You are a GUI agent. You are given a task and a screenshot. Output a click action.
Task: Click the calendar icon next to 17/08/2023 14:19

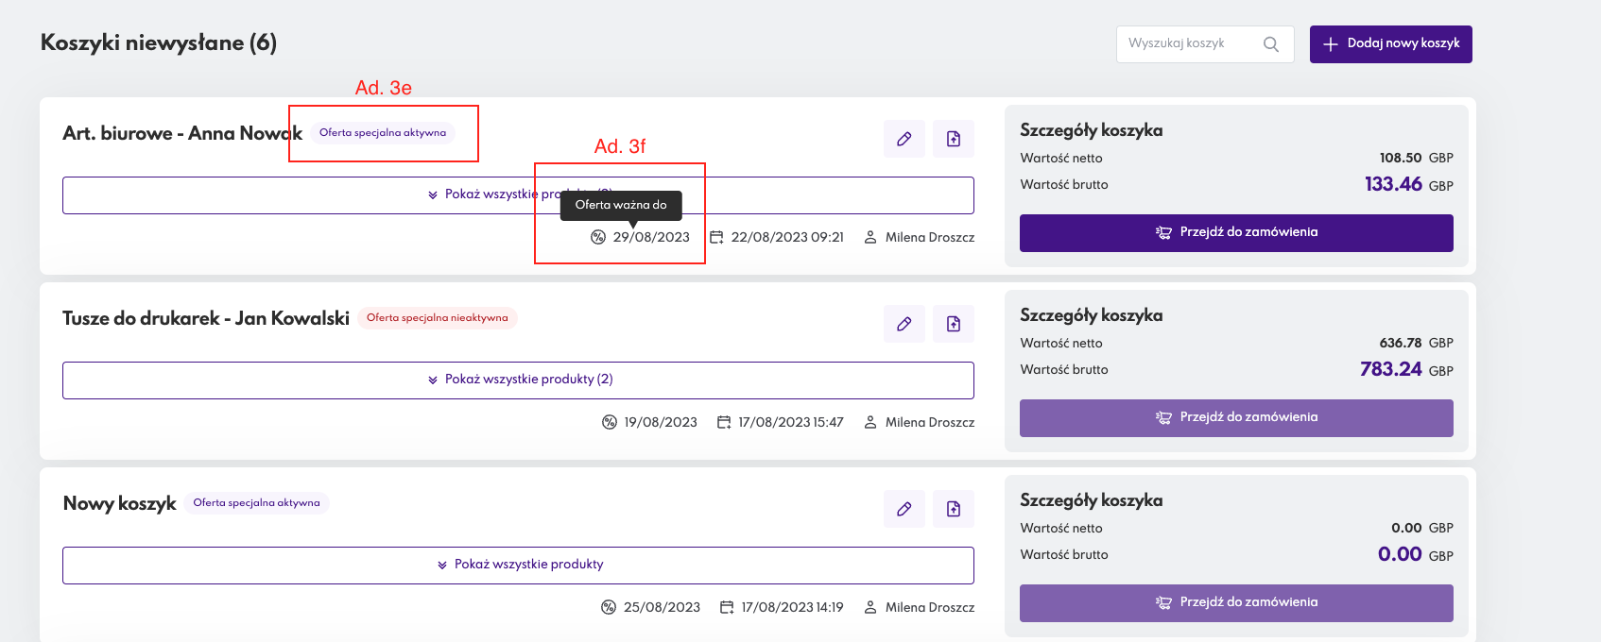point(726,607)
